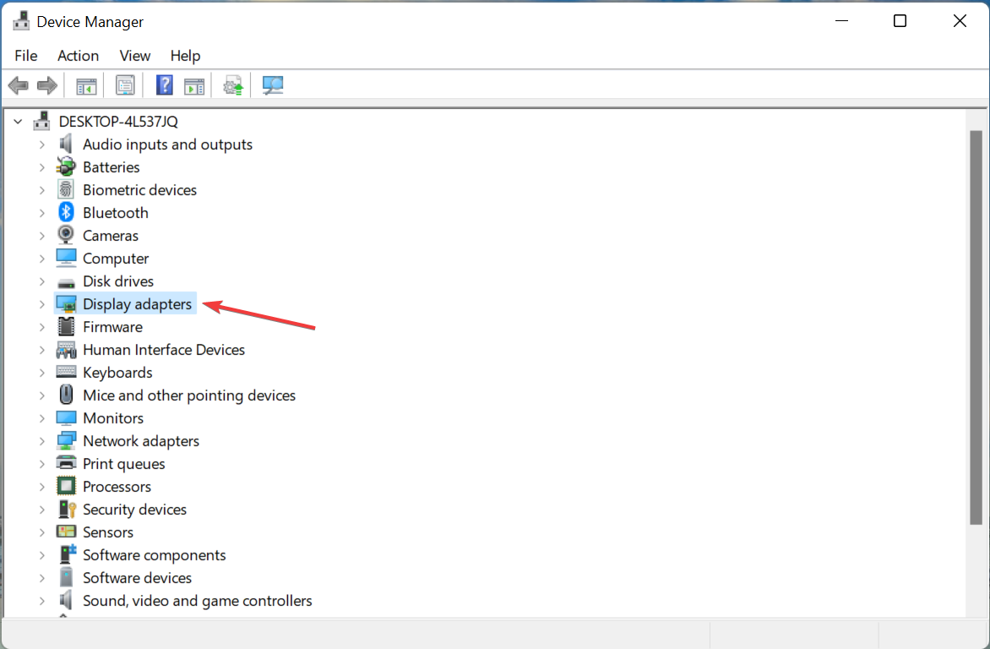Scan for hardware changes toolbar icon
The width and height of the screenshot is (990, 649).
[x=272, y=85]
